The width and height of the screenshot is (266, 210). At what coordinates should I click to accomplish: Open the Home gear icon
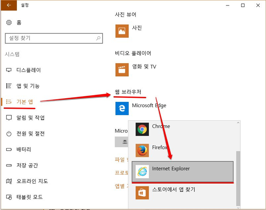[9, 22]
